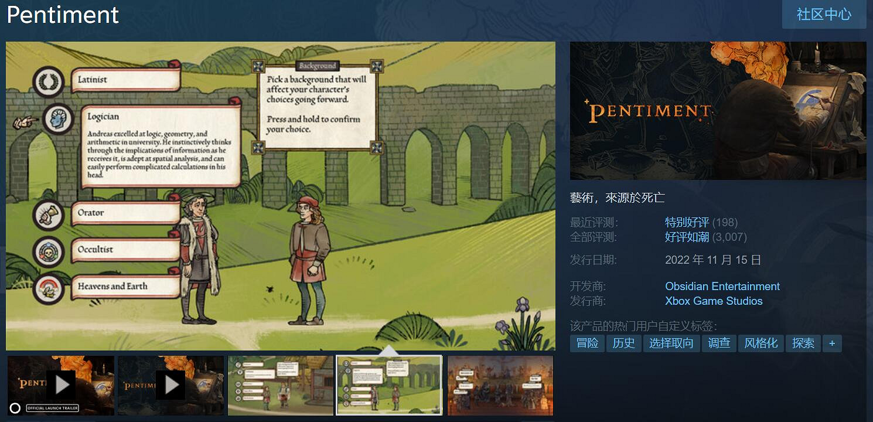This screenshot has width=873, height=422.
Task: Click the plus icon to add tag
Action: pos(832,343)
